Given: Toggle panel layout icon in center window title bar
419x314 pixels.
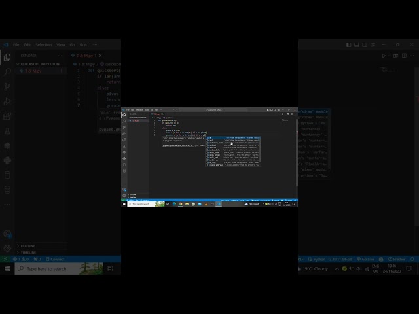Looking at the screenshot, I should click(272, 110).
